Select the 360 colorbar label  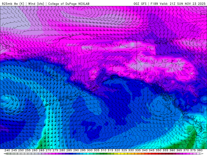172,150
